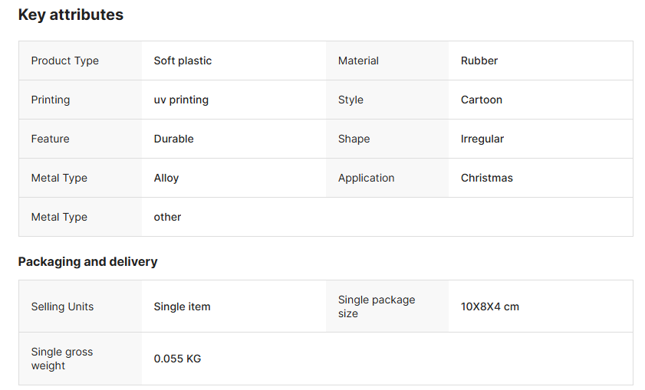This screenshot has height=390, width=645.
Task: Select the 0.055 KG weight value
Action: 177,359
